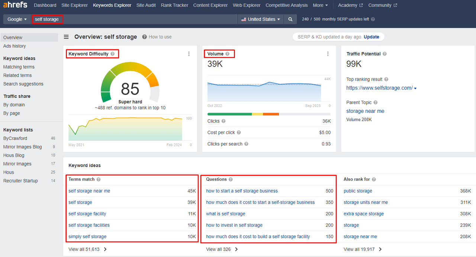Image resolution: width=476 pixels, height=257 pixels.
Task: Open the Dashboard menu item
Action: pos(45,5)
